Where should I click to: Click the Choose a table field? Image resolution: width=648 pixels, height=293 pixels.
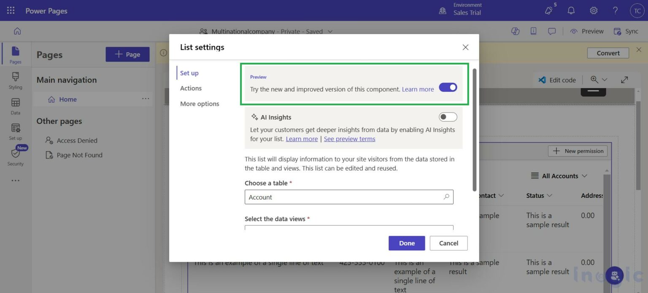[x=349, y=197]
